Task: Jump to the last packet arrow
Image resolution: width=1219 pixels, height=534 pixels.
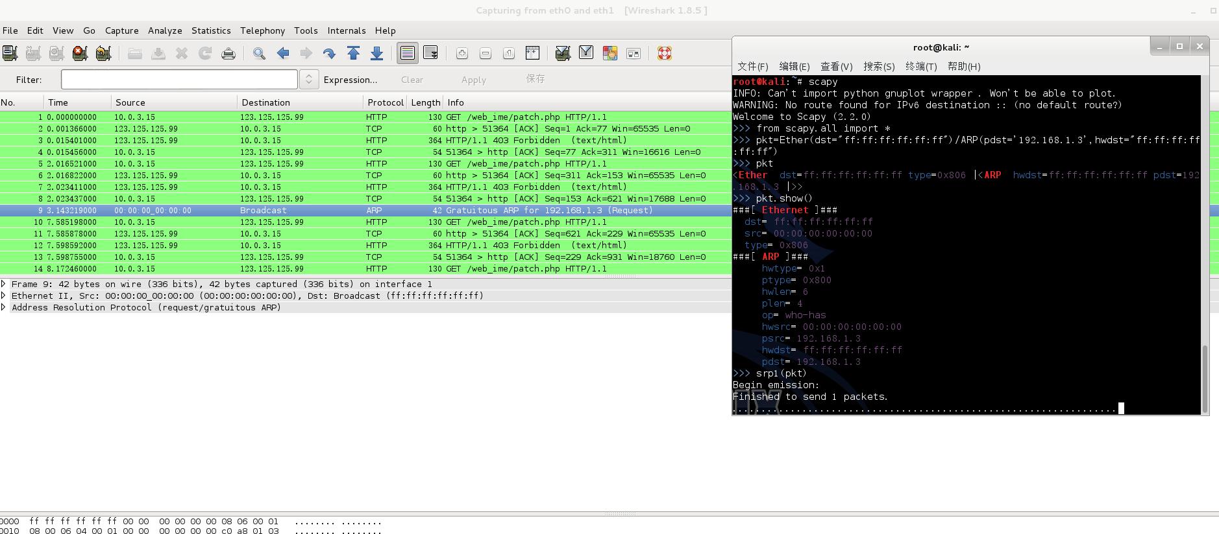Action: point(376,53)
